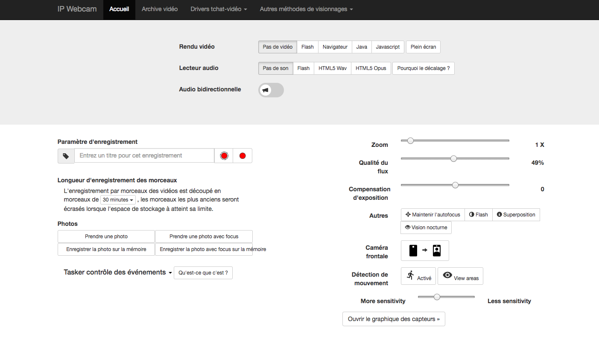
Task: Click the tag icon beside the title field
Action: click(66, 156)
